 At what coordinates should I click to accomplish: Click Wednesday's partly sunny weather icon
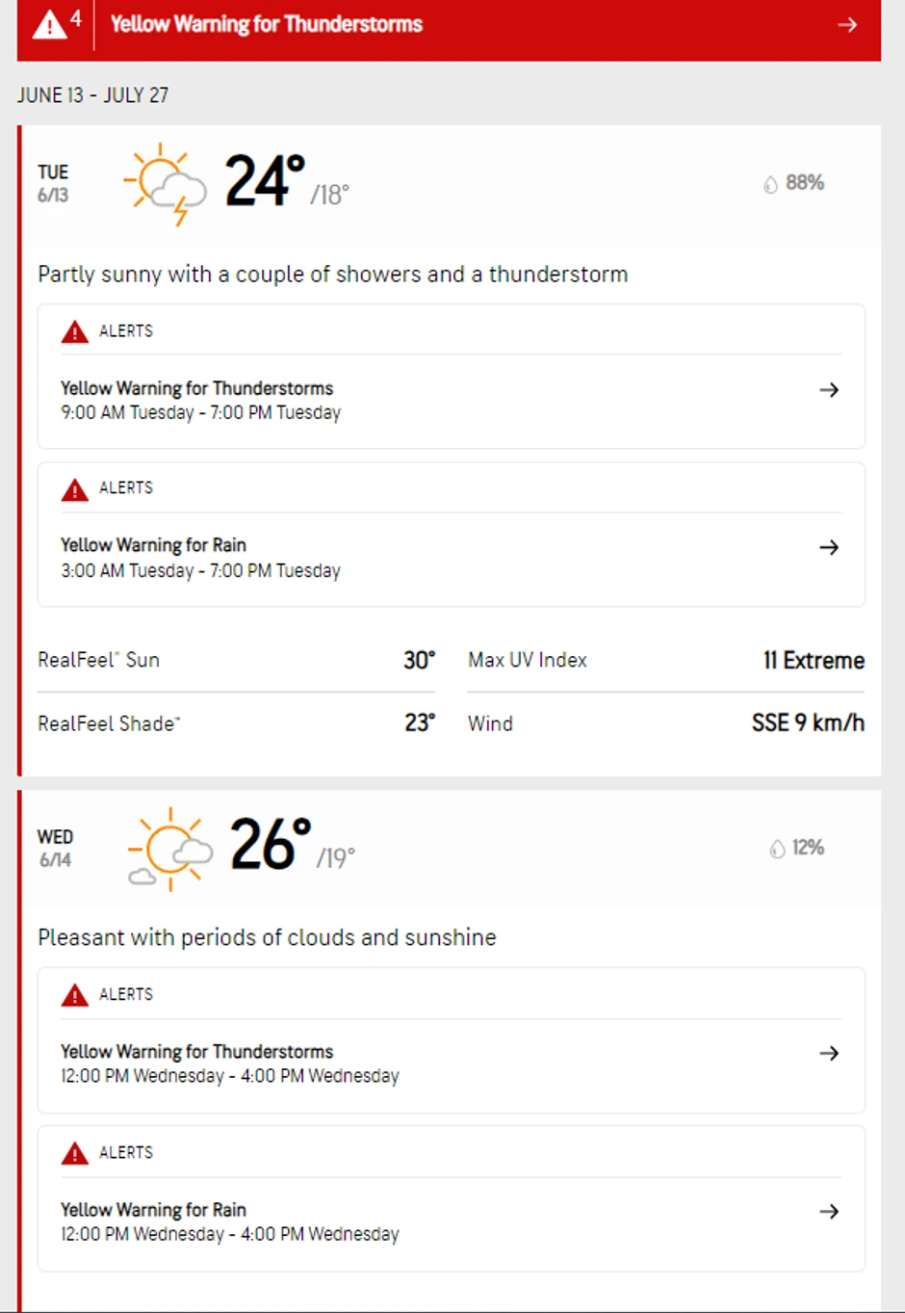coord(169,849)
